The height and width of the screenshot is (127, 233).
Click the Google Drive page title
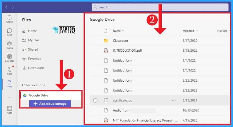point(102,20)
